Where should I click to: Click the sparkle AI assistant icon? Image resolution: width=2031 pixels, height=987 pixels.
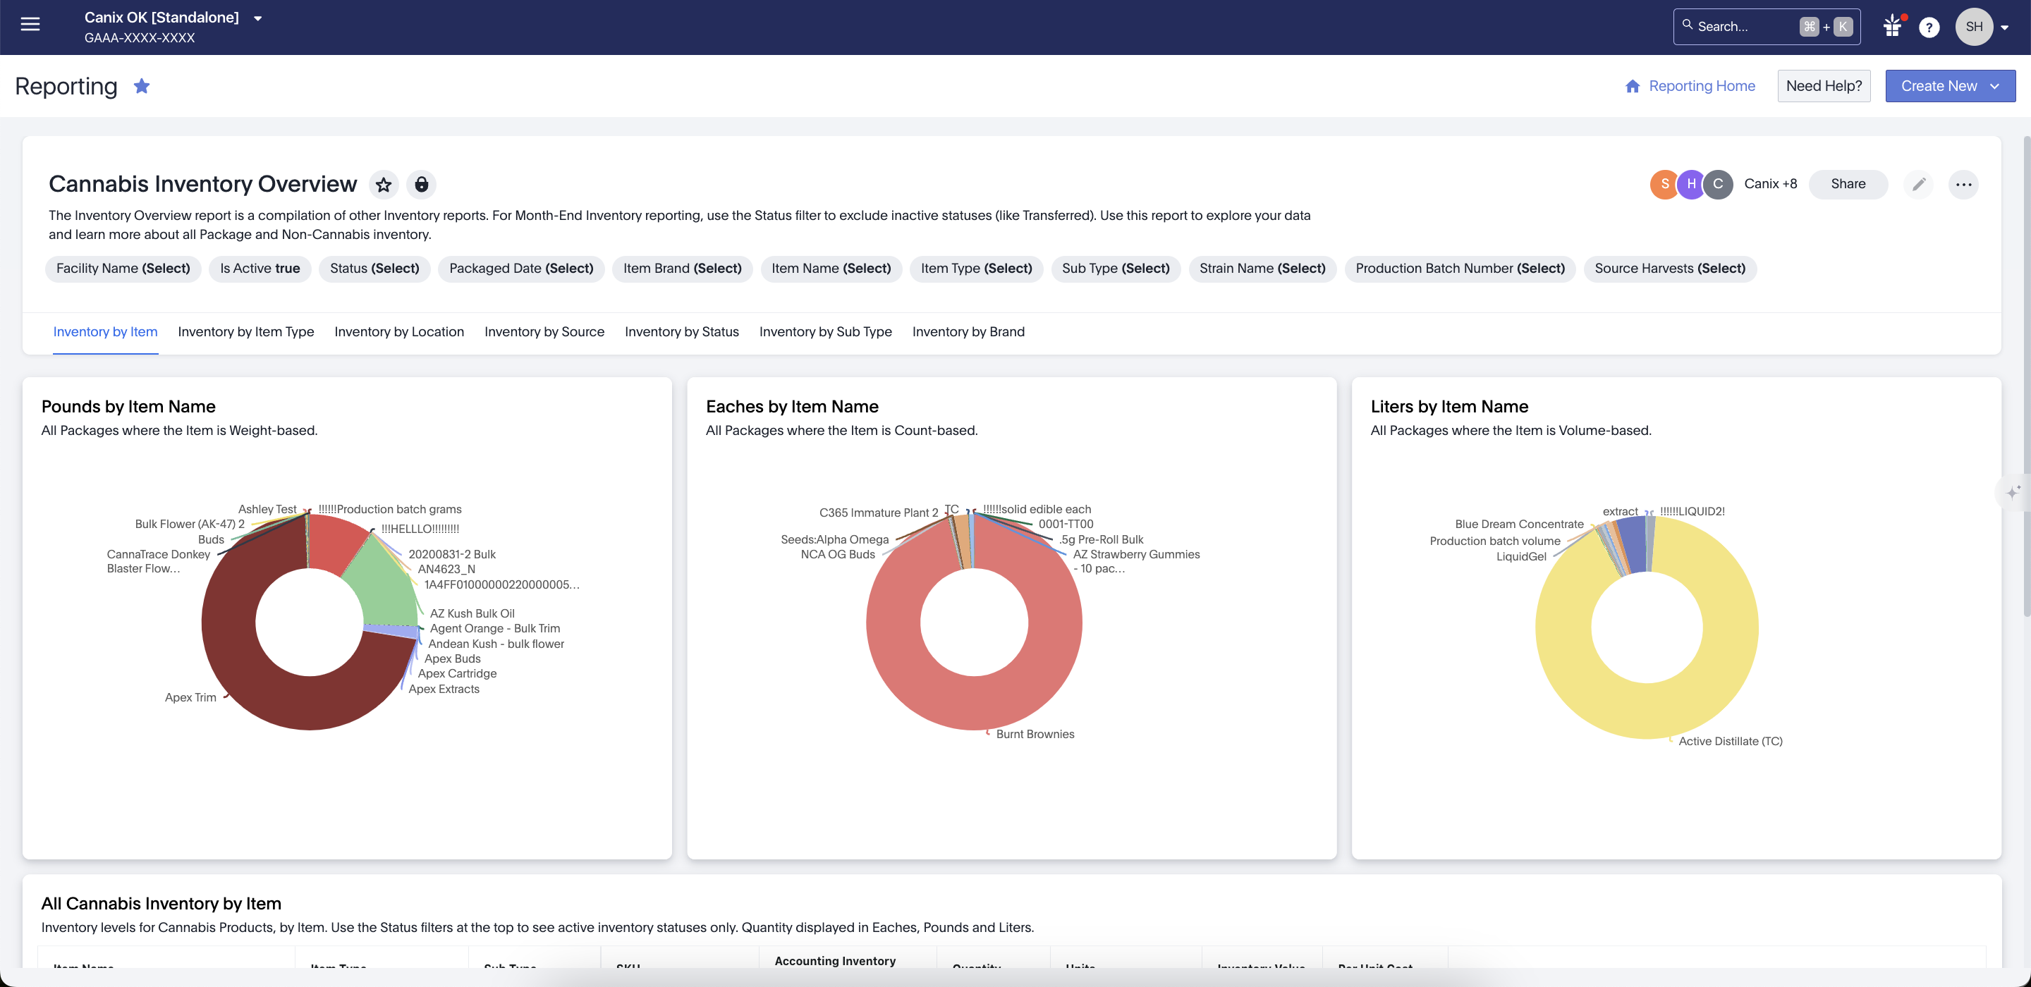2012,492
